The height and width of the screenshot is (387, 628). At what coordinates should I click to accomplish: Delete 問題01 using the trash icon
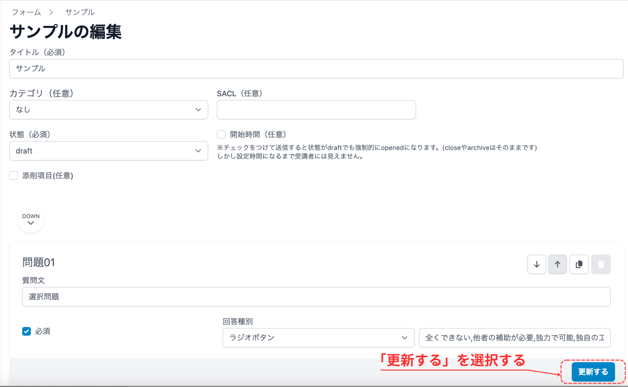[600, 264]
